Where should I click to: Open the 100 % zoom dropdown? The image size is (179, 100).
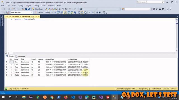[12, 53]
